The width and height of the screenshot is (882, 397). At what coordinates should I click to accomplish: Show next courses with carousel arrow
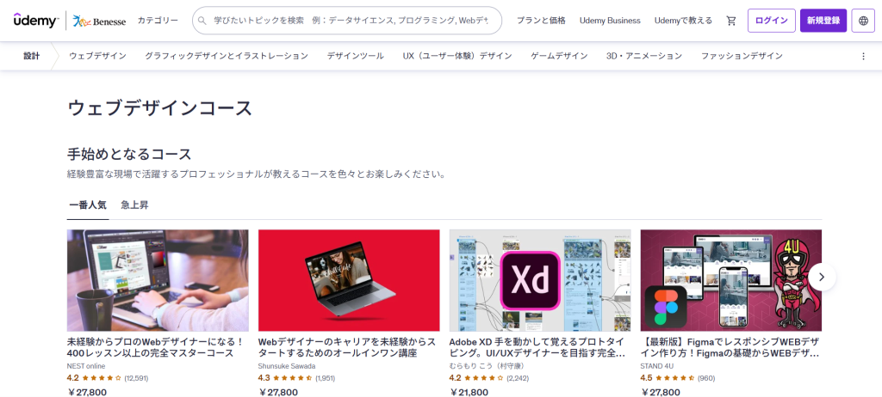click(x=822, y=277)
